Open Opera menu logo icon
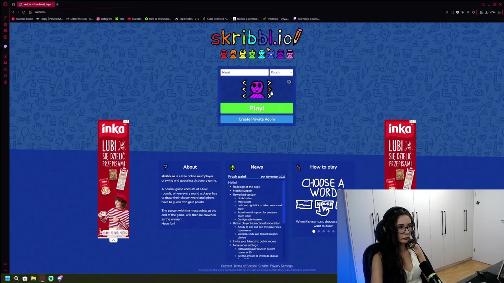This screenshot has height=283, width=504. [x=6, y=4]
